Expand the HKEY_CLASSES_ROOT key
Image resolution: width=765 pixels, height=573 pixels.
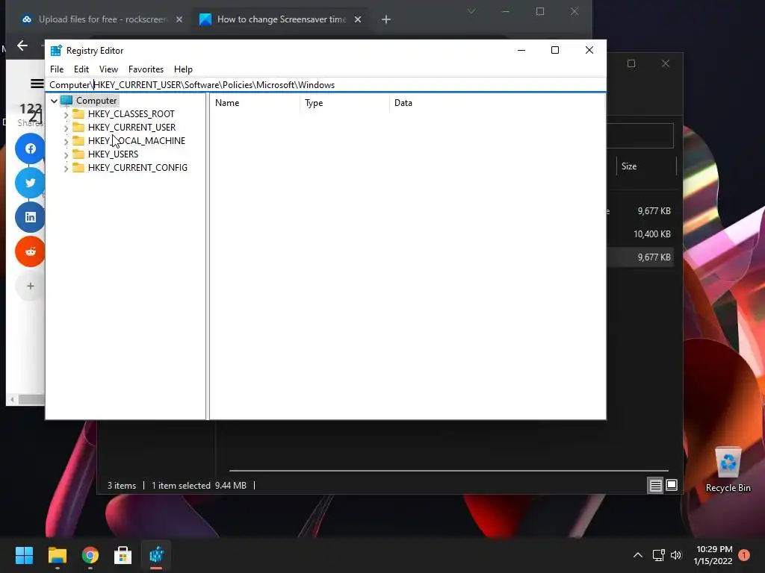point(66,114)
